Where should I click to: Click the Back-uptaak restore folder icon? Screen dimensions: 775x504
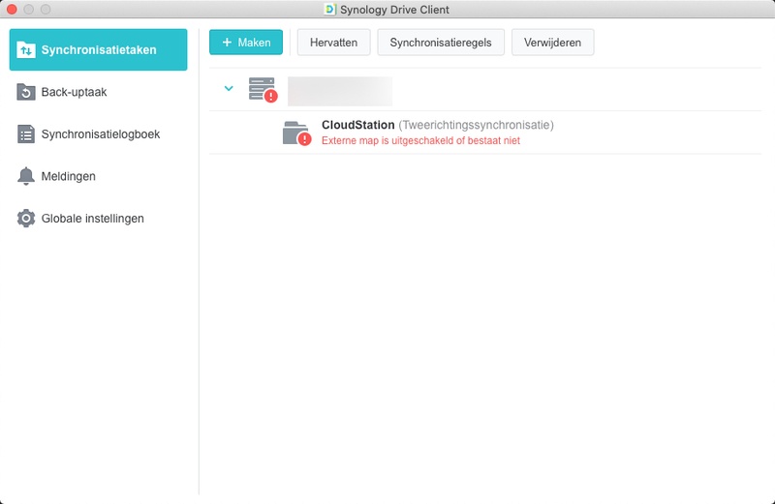[x=26, y=92]
